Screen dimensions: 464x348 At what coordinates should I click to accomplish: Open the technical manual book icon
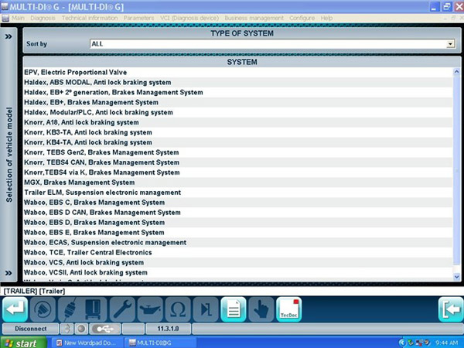93,309
